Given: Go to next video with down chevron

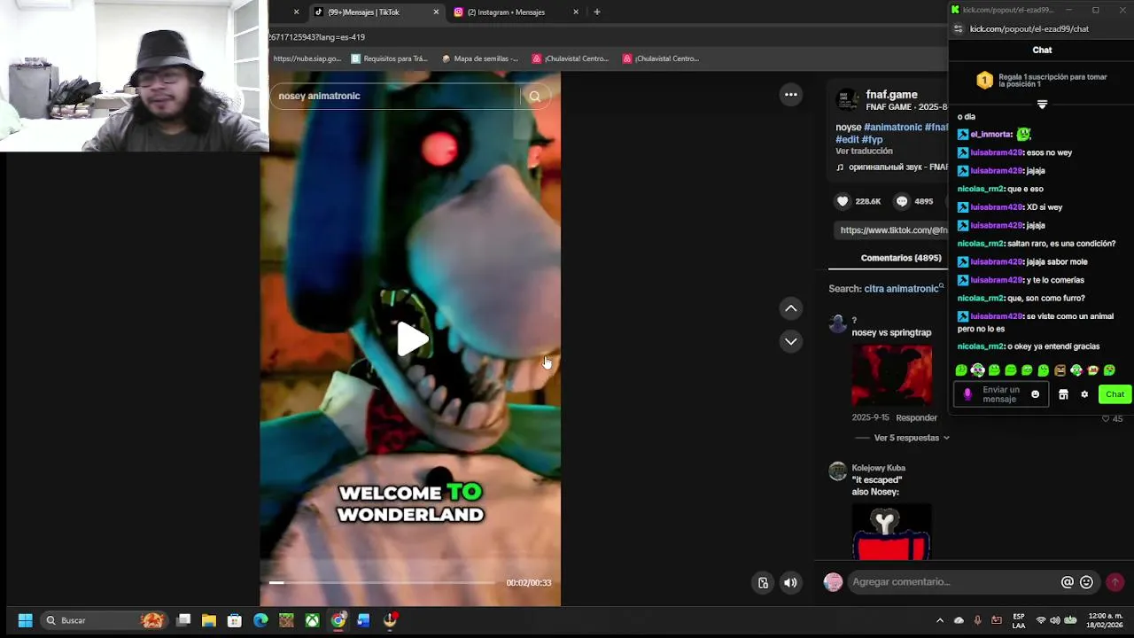Looking at the screenshot, I should (791, 341).
